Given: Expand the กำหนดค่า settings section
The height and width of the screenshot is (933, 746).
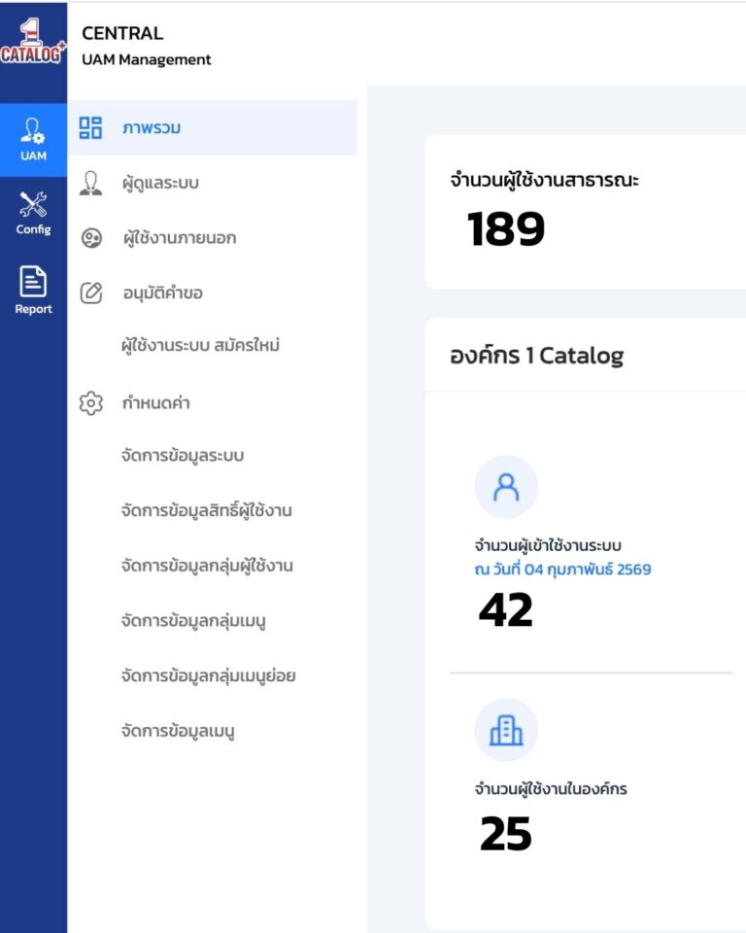Looking at the screenshot, I should pos(155,403).
